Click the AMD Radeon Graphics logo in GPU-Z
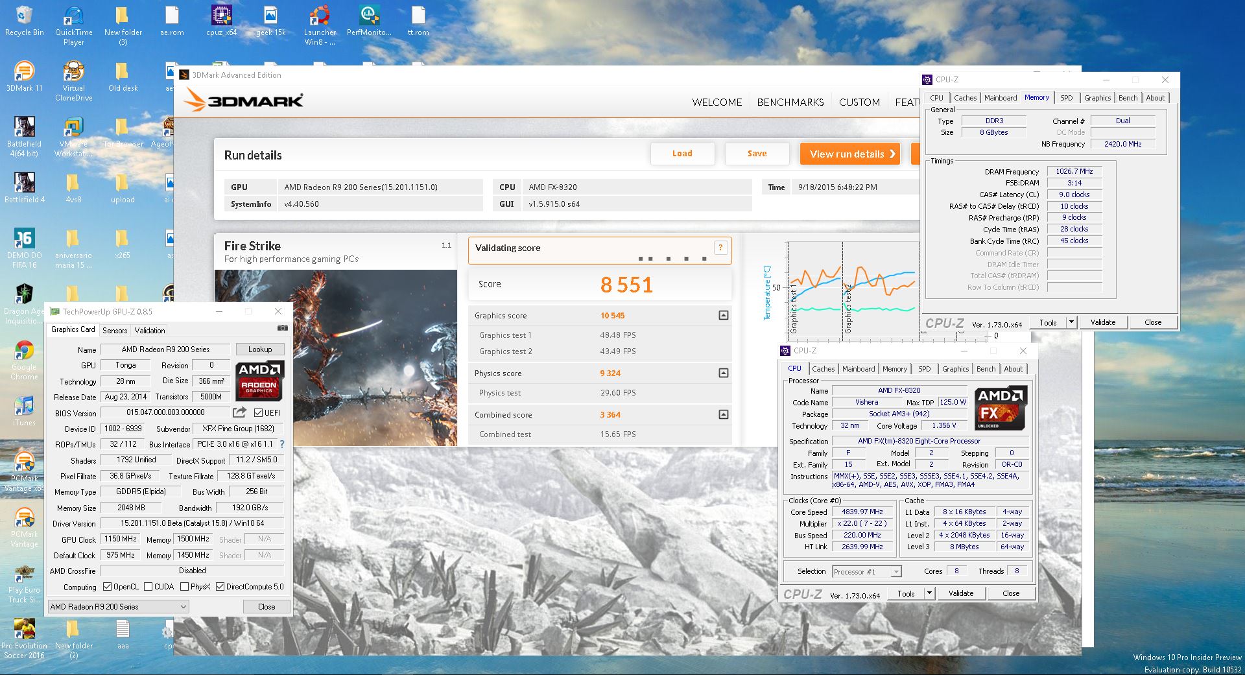1245x675 pixels. [259, 381]
